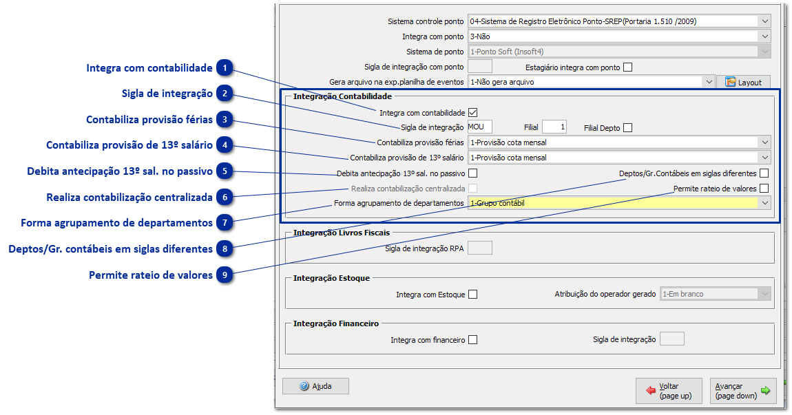Click Sigla de integração com ponto field

(480, 66)
